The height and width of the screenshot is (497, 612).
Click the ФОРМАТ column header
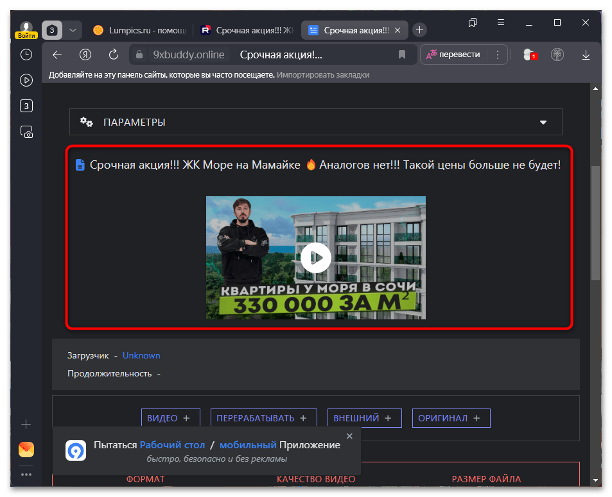pyautogui.click(x=145, y=479)
